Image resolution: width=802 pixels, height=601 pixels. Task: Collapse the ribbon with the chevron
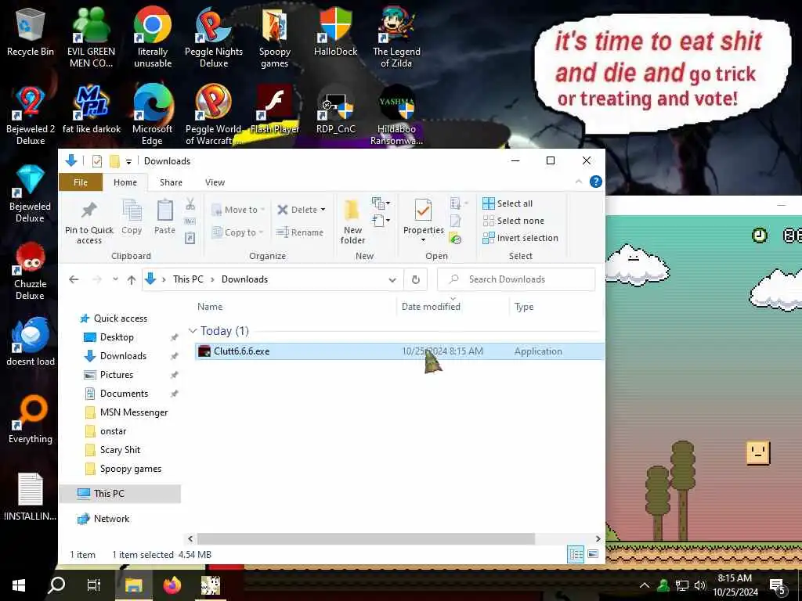click(579, 182)
